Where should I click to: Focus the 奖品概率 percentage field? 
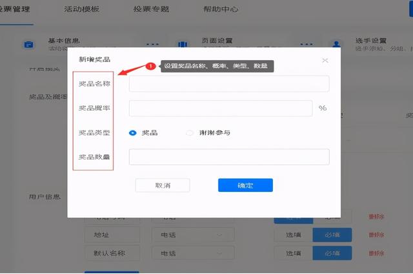pyautogui.click(x=221, y=108)
